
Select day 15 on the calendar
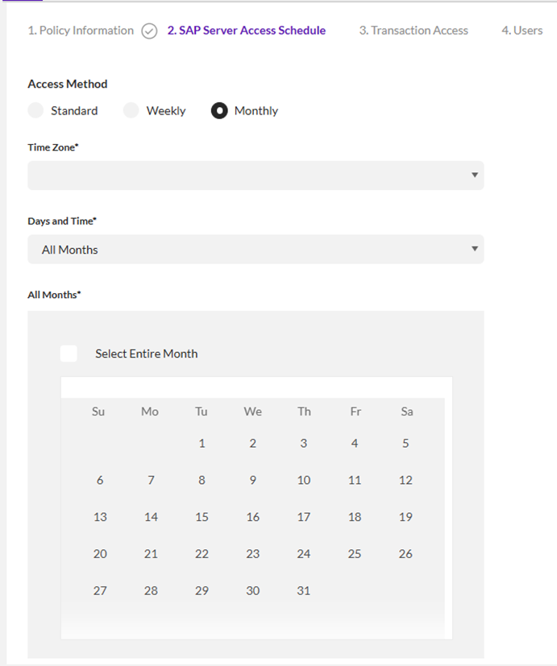202,517
